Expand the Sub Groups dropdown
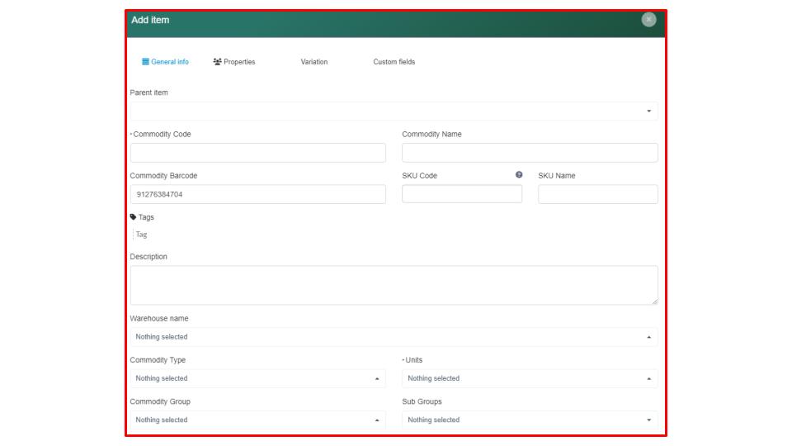The width and height of the screenshot is (792, 446). [x=529, y=420]
